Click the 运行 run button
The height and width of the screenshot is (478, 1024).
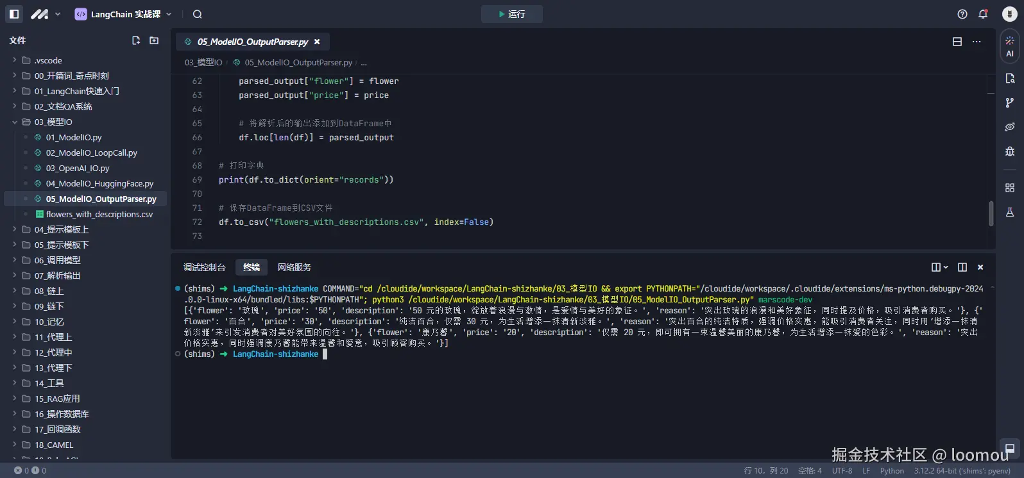[x=511, y=14]
